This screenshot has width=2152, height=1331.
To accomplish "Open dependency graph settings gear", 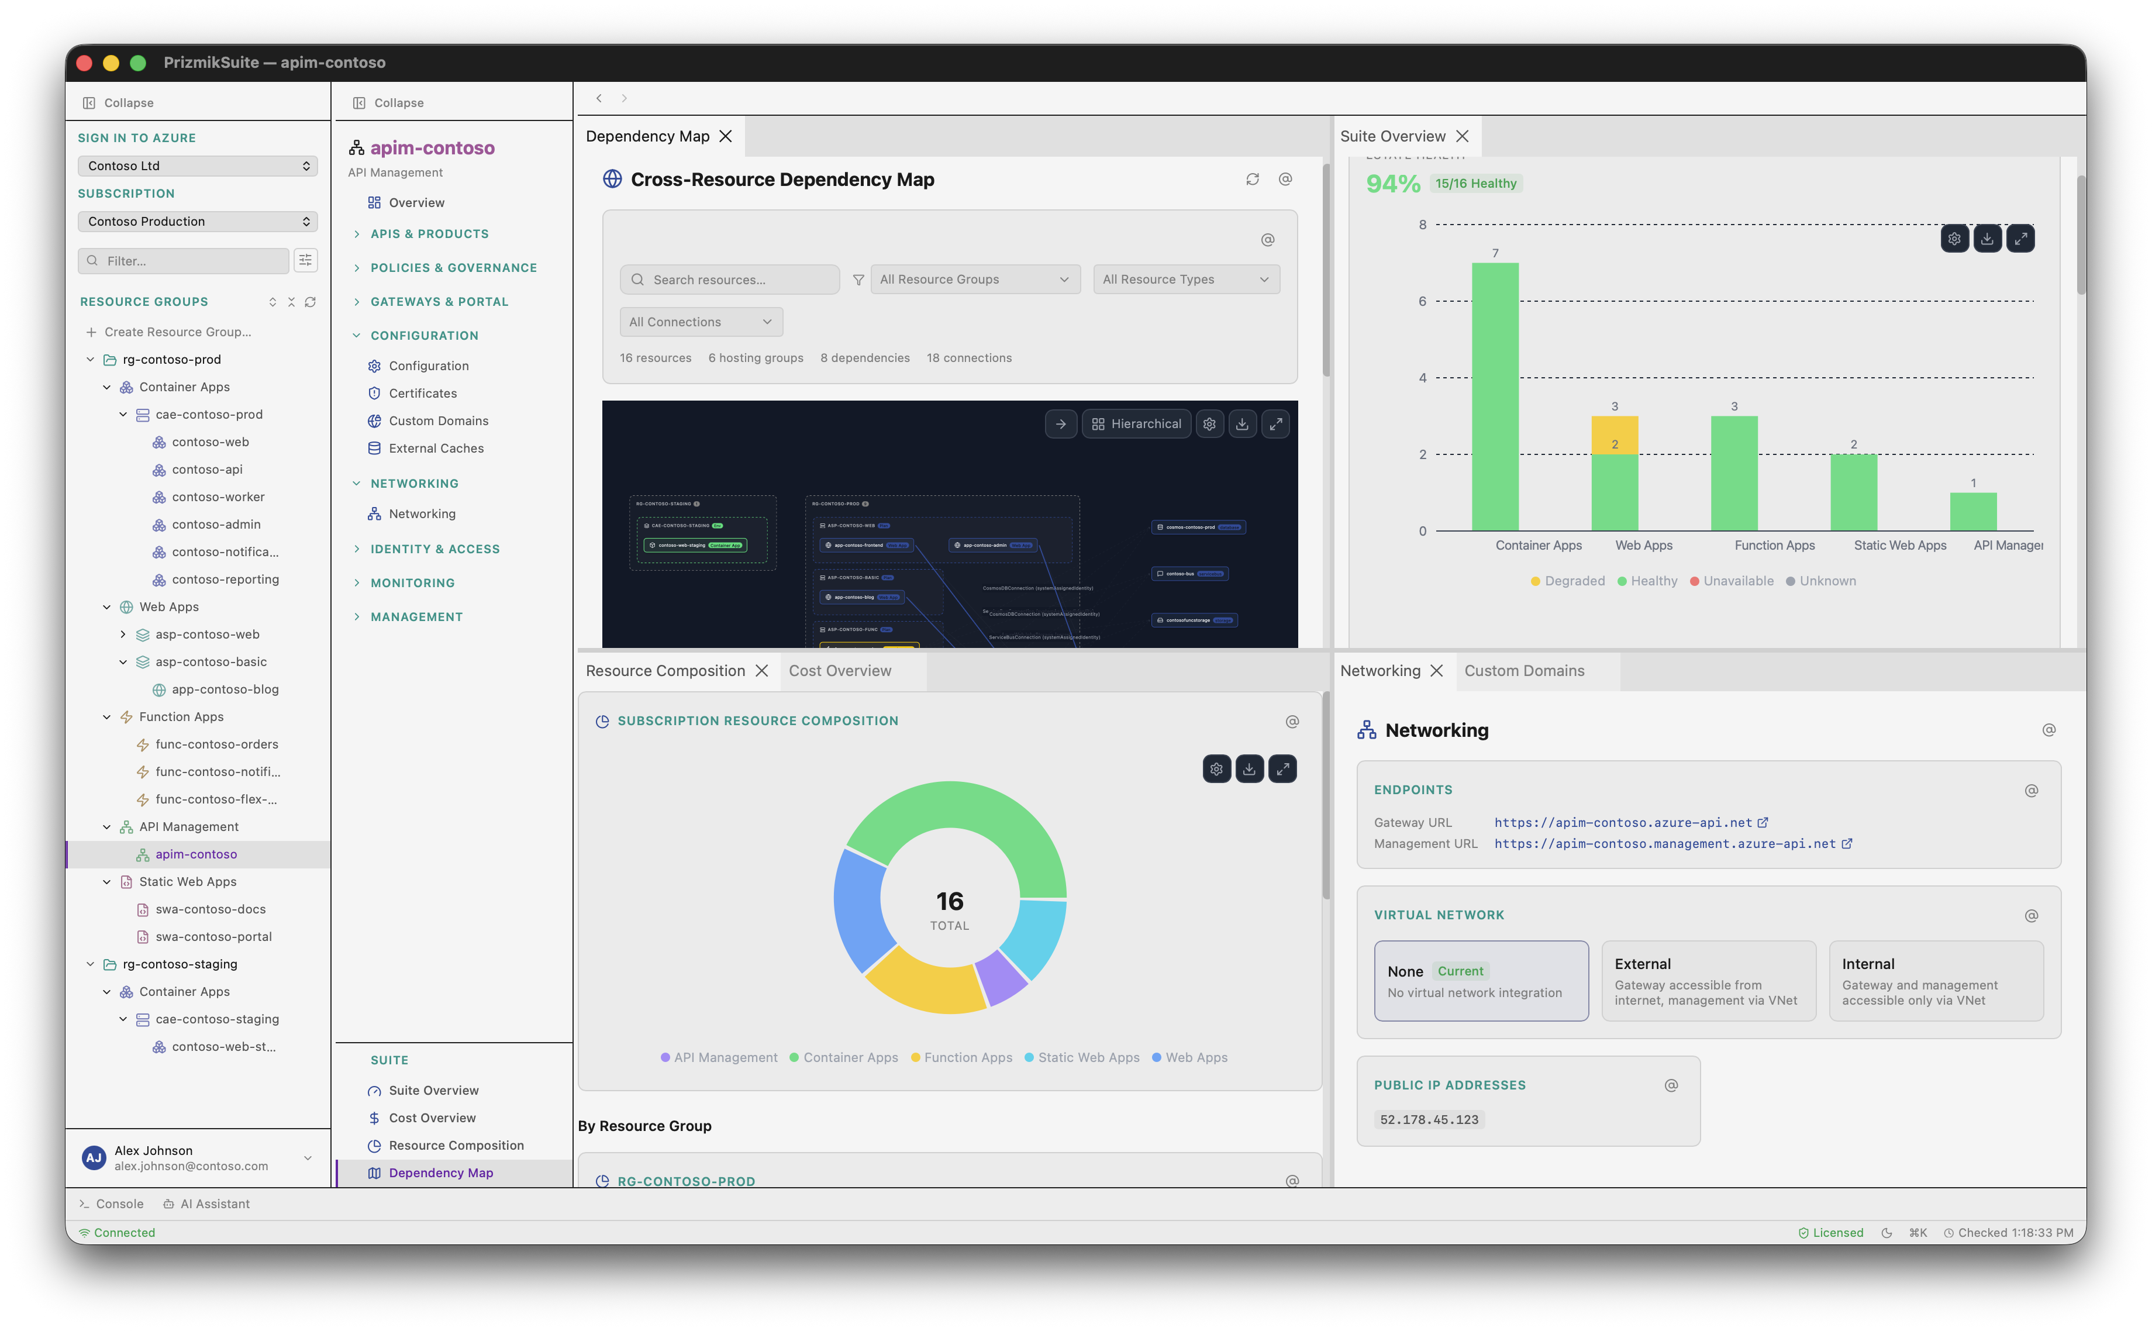I will (1209, 425).
